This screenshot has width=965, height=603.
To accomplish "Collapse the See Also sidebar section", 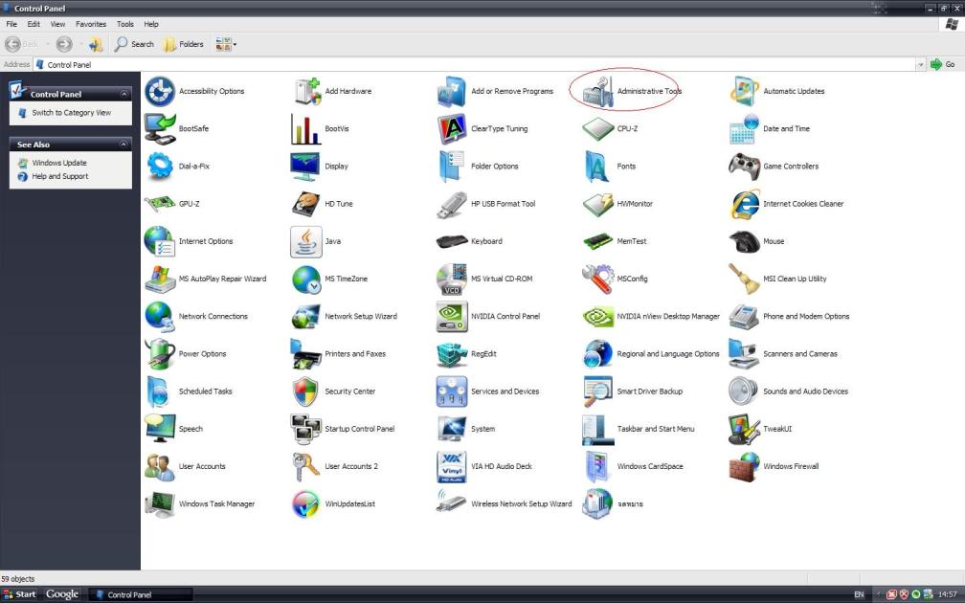I will 123,144.
